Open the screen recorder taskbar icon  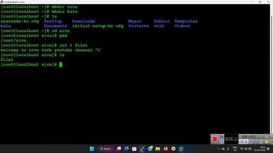[174, 149]
